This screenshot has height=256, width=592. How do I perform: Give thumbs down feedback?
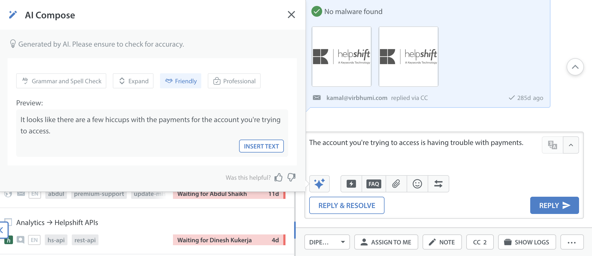coord(291,177)
